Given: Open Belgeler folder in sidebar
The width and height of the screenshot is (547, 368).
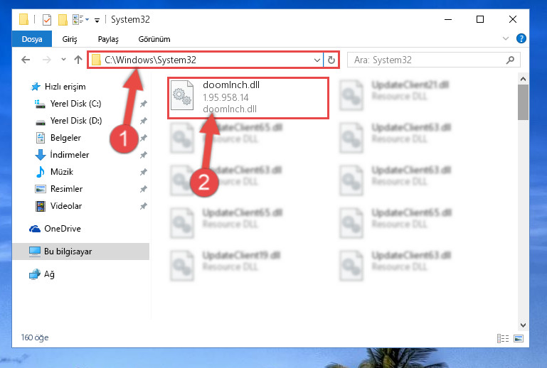Looking at the screenshot, I should point(58,138).
